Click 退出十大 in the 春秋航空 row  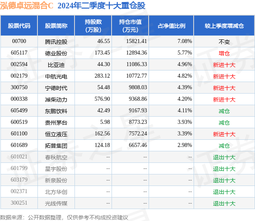pos(224,157)
